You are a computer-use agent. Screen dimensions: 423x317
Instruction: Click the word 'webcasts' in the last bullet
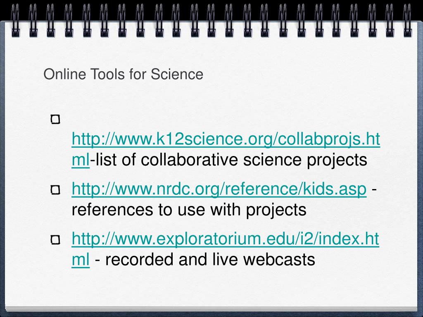tap(279, 260)
